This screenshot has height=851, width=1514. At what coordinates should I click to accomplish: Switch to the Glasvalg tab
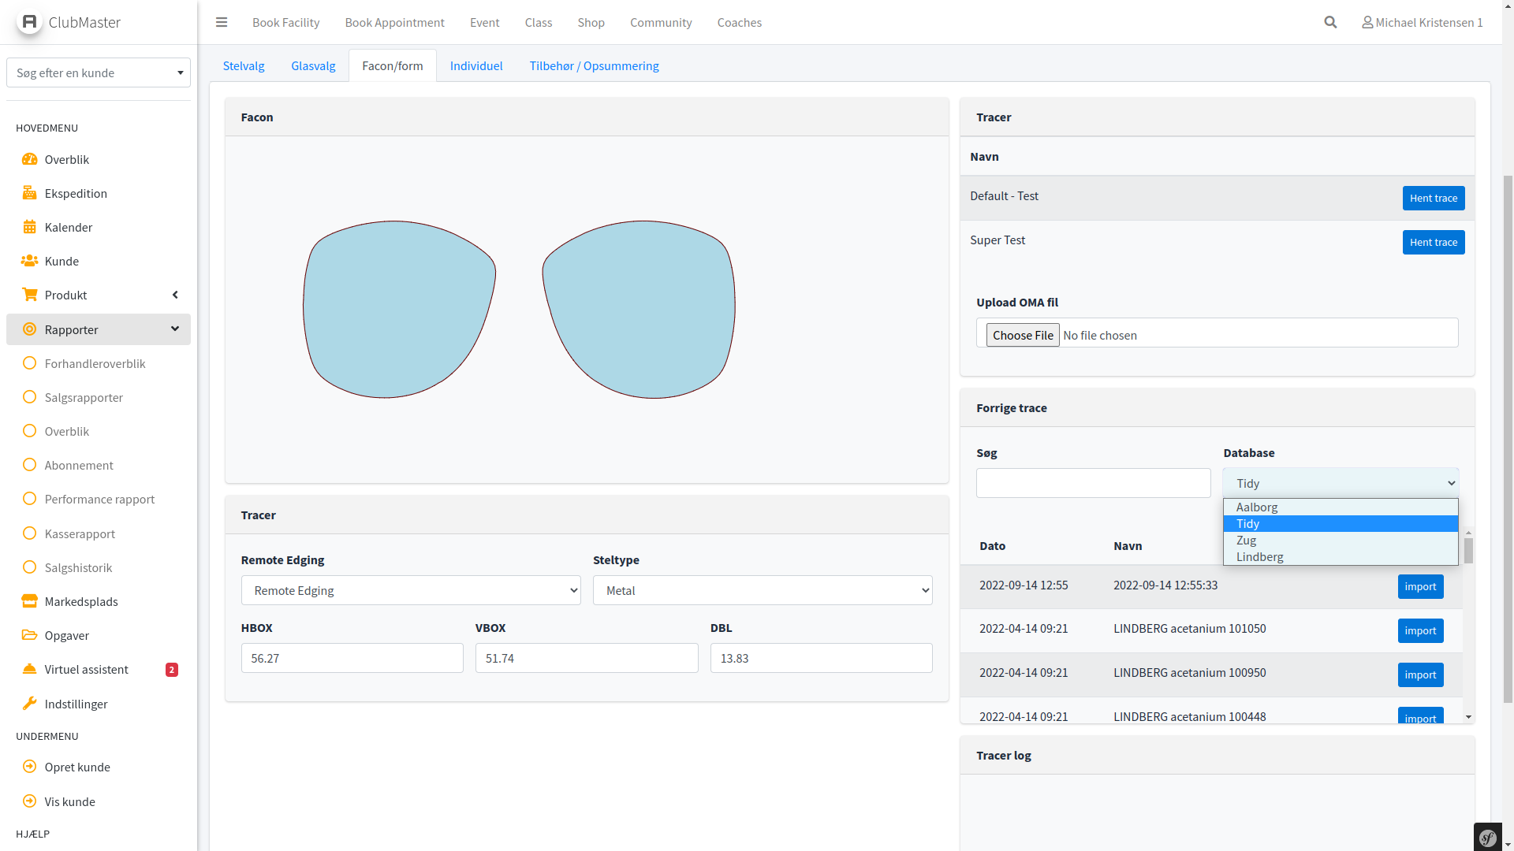[313, 65]
